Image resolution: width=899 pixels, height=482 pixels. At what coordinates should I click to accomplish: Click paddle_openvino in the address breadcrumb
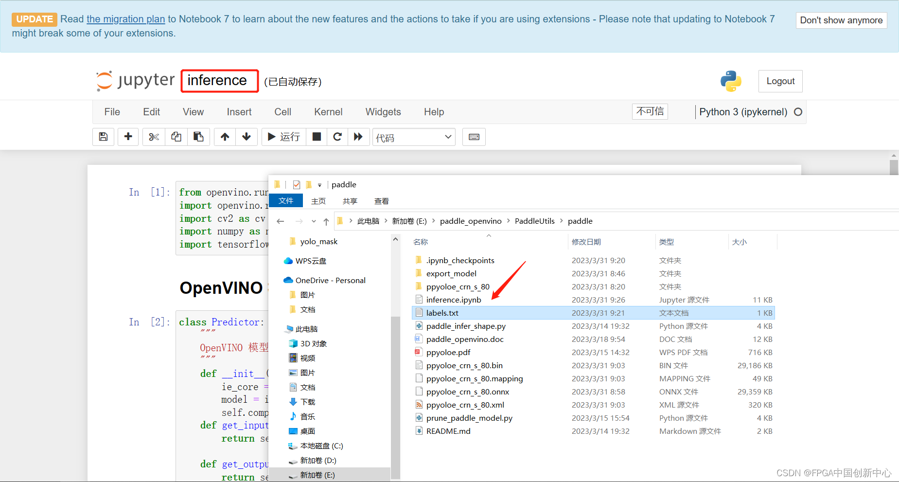[471, 221]
